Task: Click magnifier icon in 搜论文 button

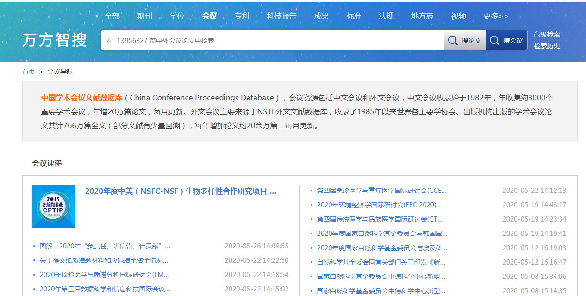Action: (453, 41)
